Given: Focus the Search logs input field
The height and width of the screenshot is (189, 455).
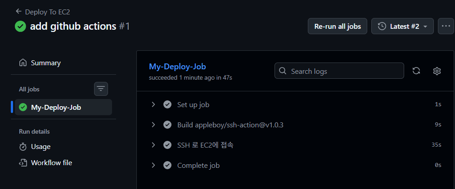Looking at the screenshot, I should tap(339, 71).
